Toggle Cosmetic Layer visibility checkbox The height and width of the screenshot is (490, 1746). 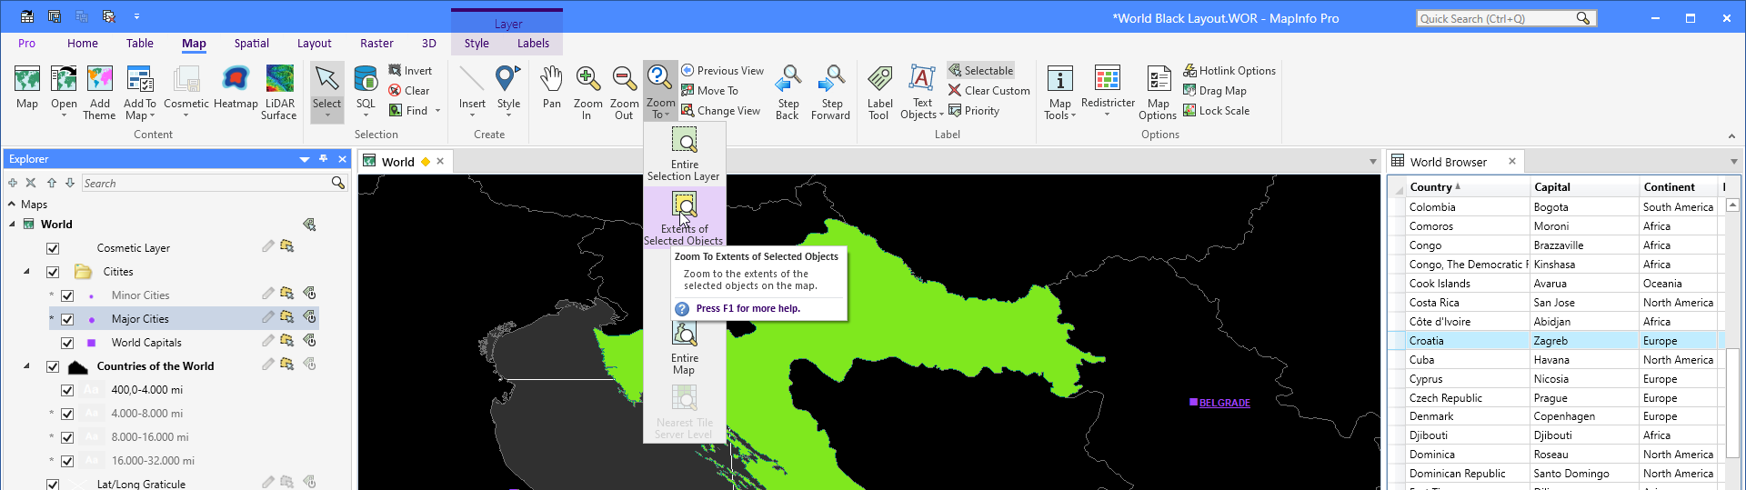point(53,248)
